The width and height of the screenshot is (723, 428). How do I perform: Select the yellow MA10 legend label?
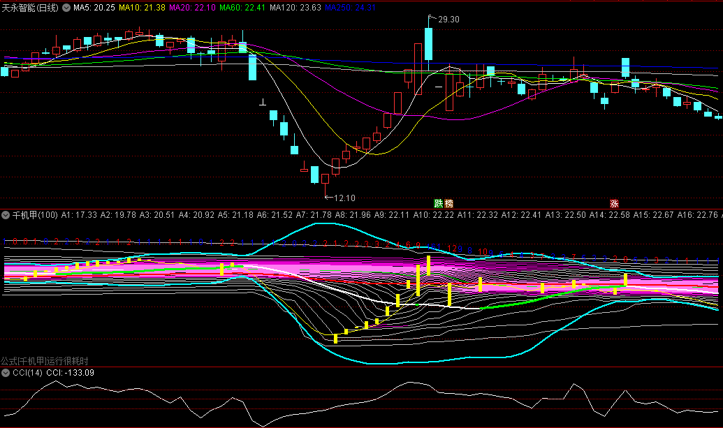click(143, 8)
